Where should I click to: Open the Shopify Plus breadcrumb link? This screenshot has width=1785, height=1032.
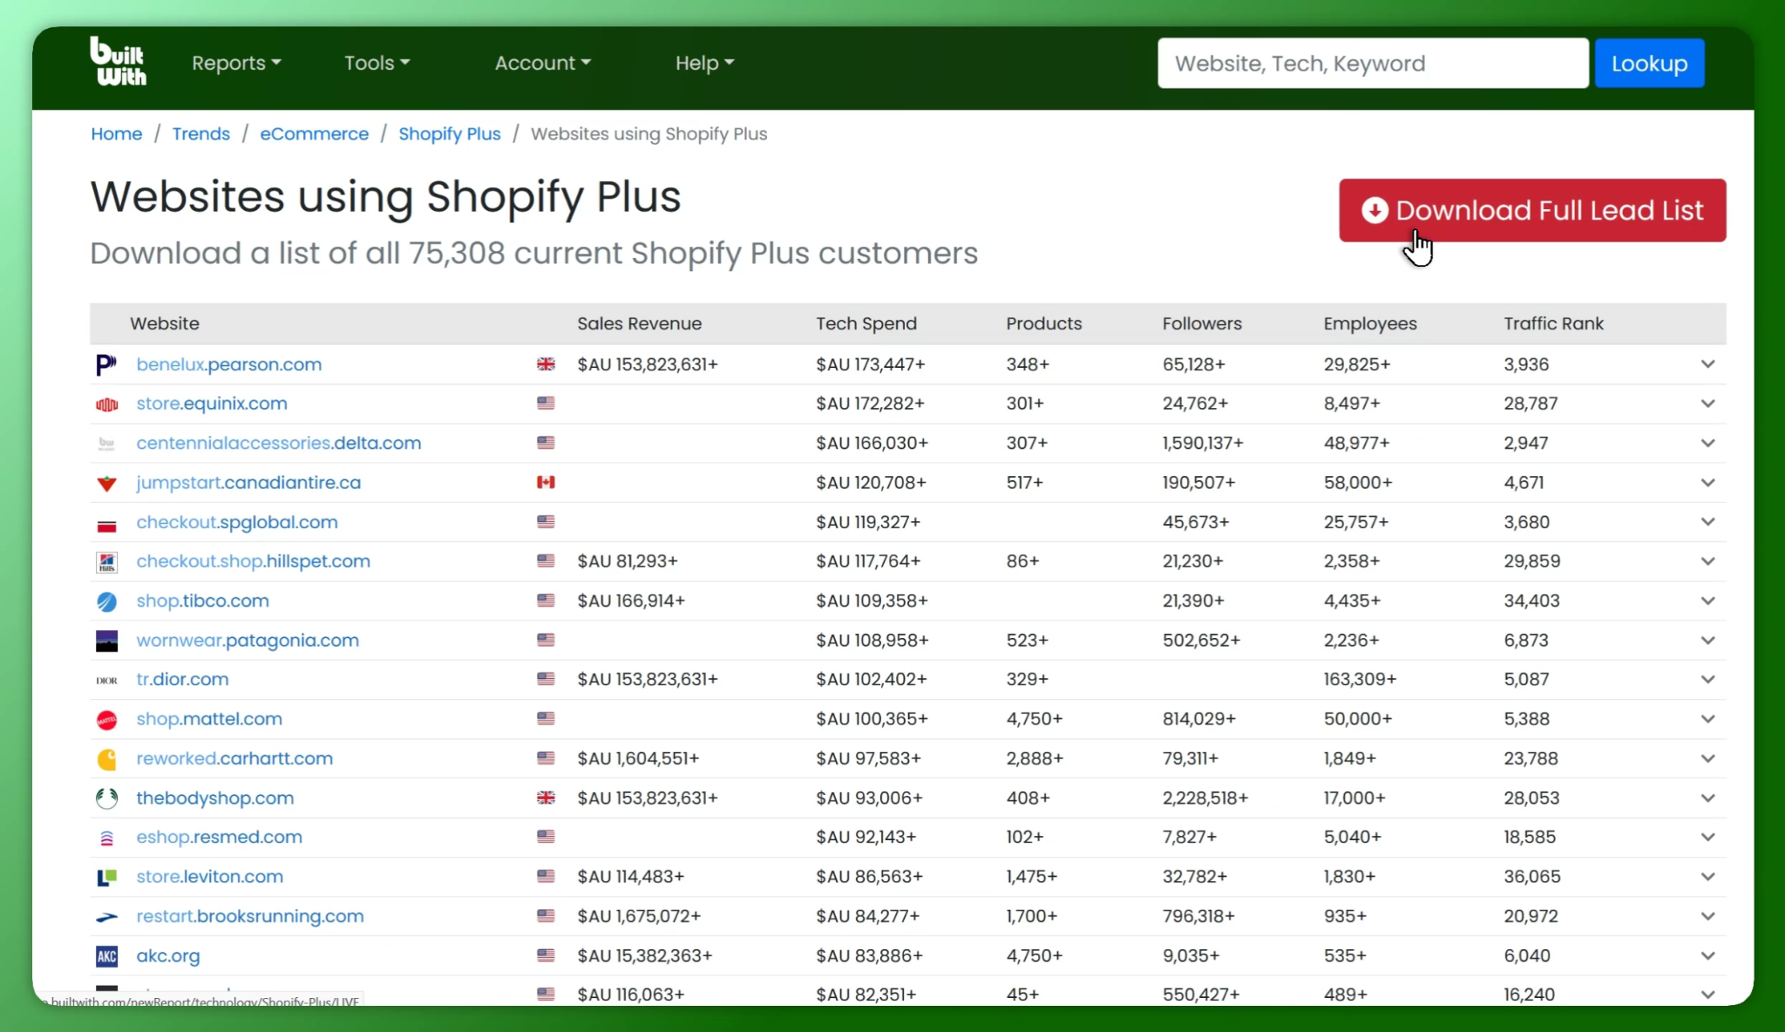coord(450,133)
